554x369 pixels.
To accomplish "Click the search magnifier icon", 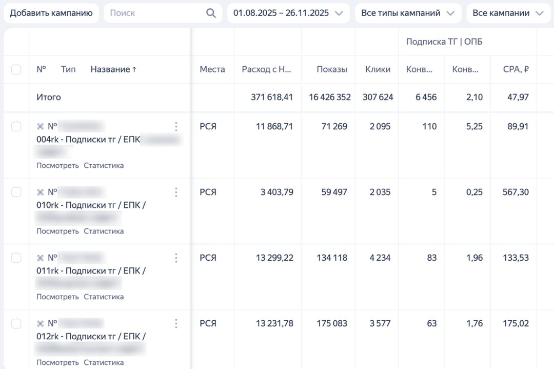I will (211, 13).
